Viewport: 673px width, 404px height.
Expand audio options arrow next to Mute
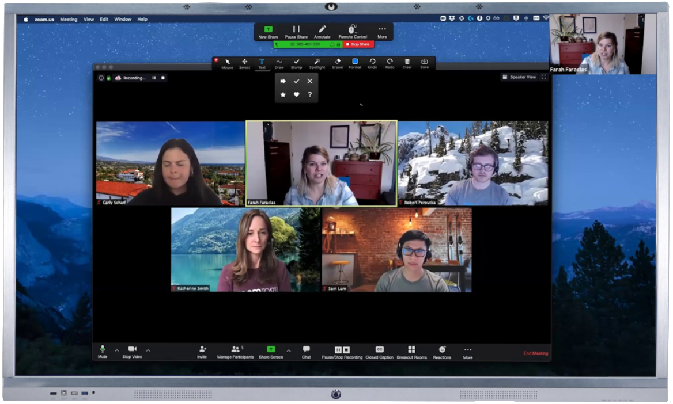[117, 350]
